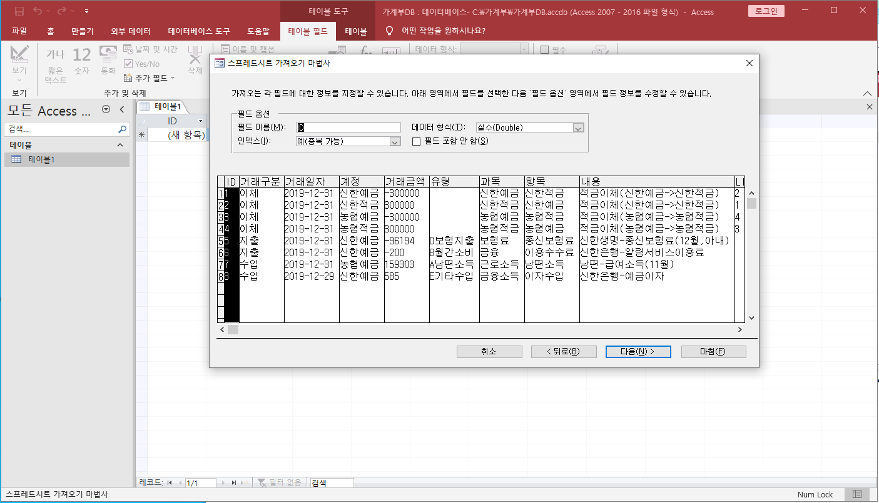879x503 pixels.
Task: Open the 추가 필드 (More Fields) dropdown
Action: (149, 78)
